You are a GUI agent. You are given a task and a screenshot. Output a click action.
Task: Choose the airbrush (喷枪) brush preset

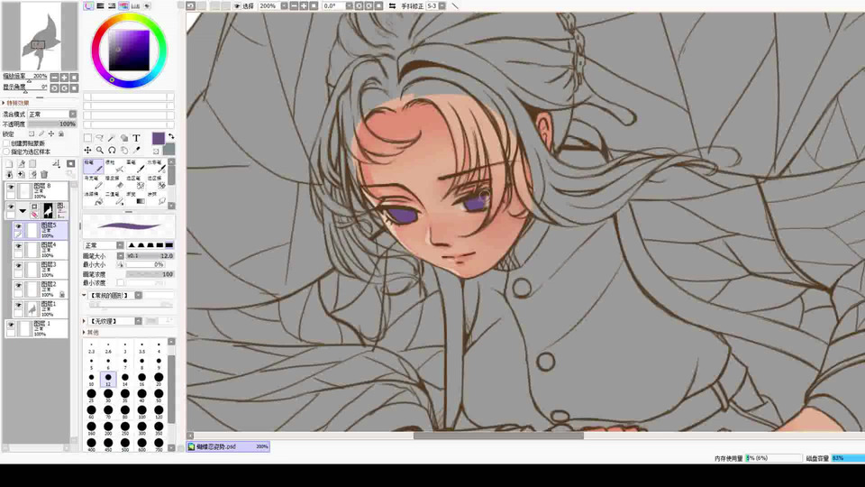pyautogui.click(x=114, y=166)
